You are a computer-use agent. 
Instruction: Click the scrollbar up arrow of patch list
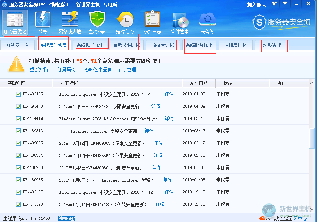tap(311, 83)
